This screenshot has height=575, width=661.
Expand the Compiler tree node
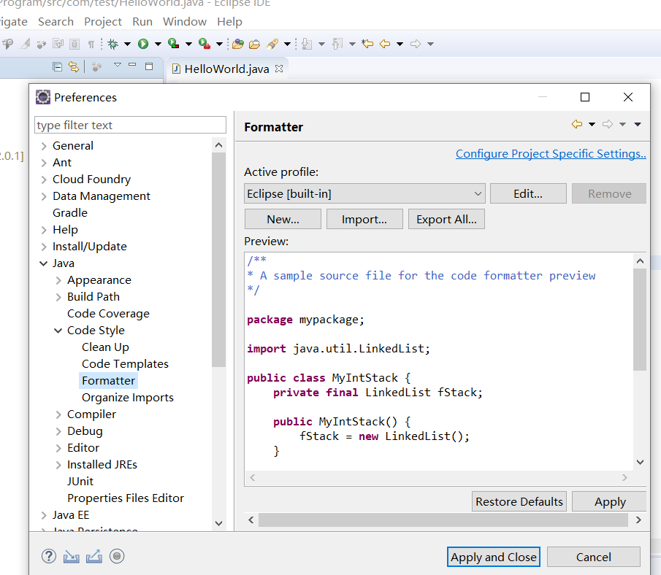point(58,415)
